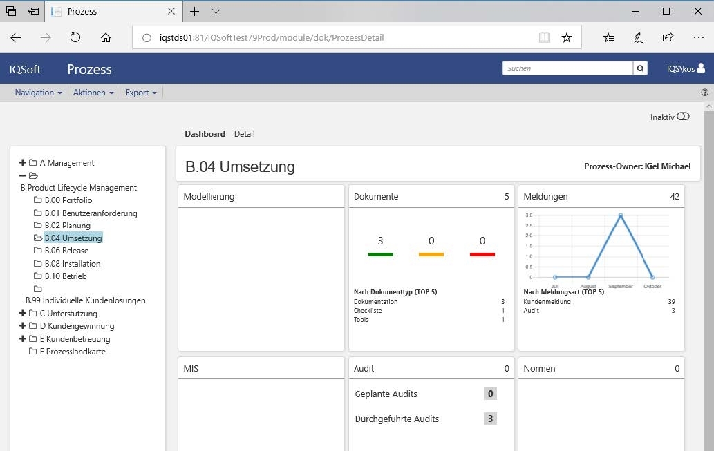
Task: Add page to favorites with star icon
Action: [567, 38]
